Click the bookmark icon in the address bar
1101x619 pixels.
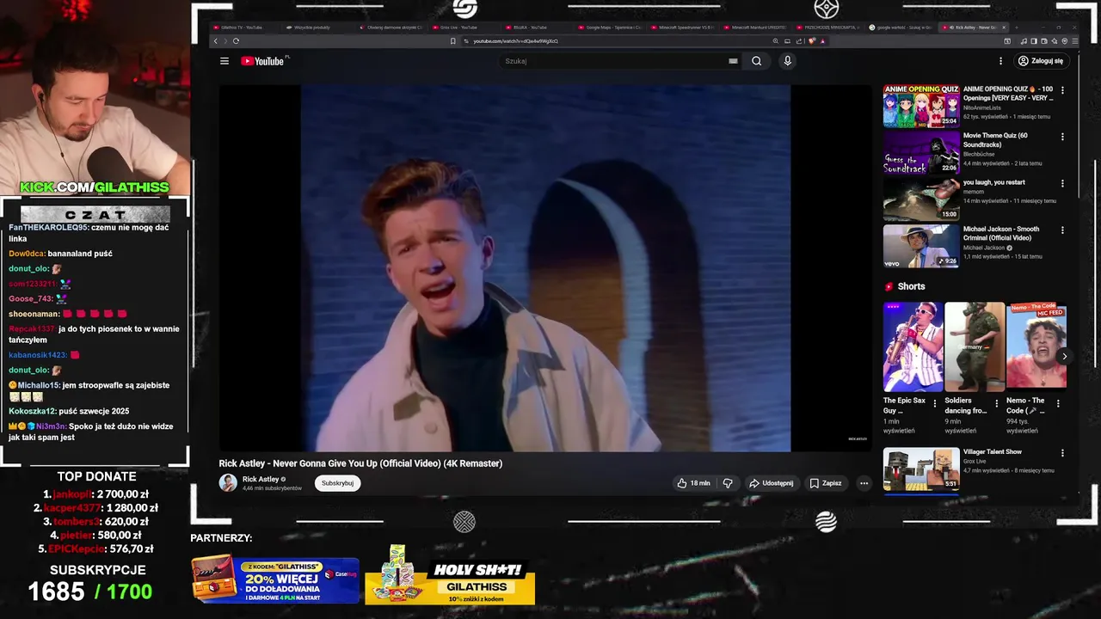click(x=453, y=40)
